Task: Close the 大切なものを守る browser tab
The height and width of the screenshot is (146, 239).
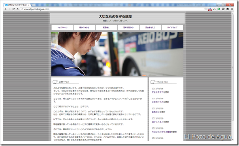Action: click(x=28, y=5)
